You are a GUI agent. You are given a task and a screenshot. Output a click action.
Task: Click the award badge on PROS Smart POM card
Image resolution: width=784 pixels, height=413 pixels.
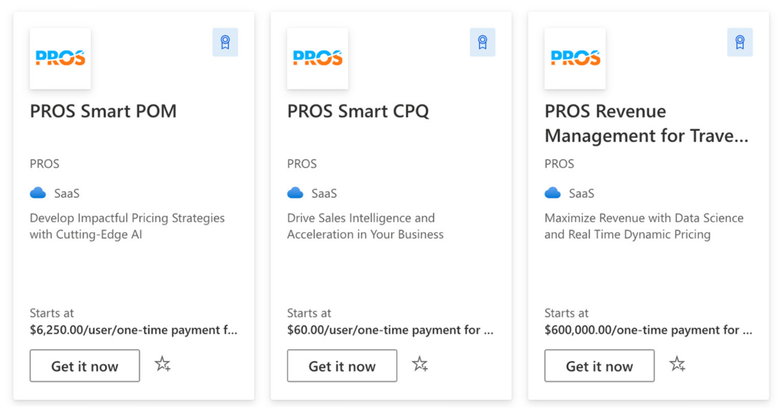point(225,42)
